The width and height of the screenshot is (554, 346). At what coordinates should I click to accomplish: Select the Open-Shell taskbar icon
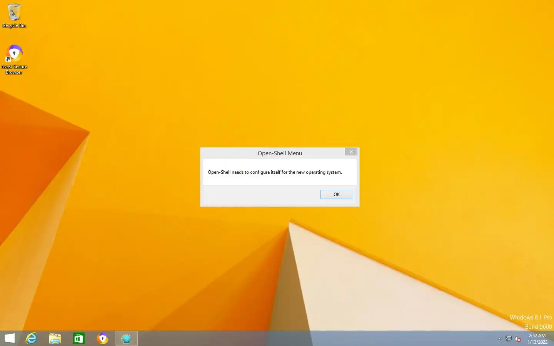click(x=126, y=338)
